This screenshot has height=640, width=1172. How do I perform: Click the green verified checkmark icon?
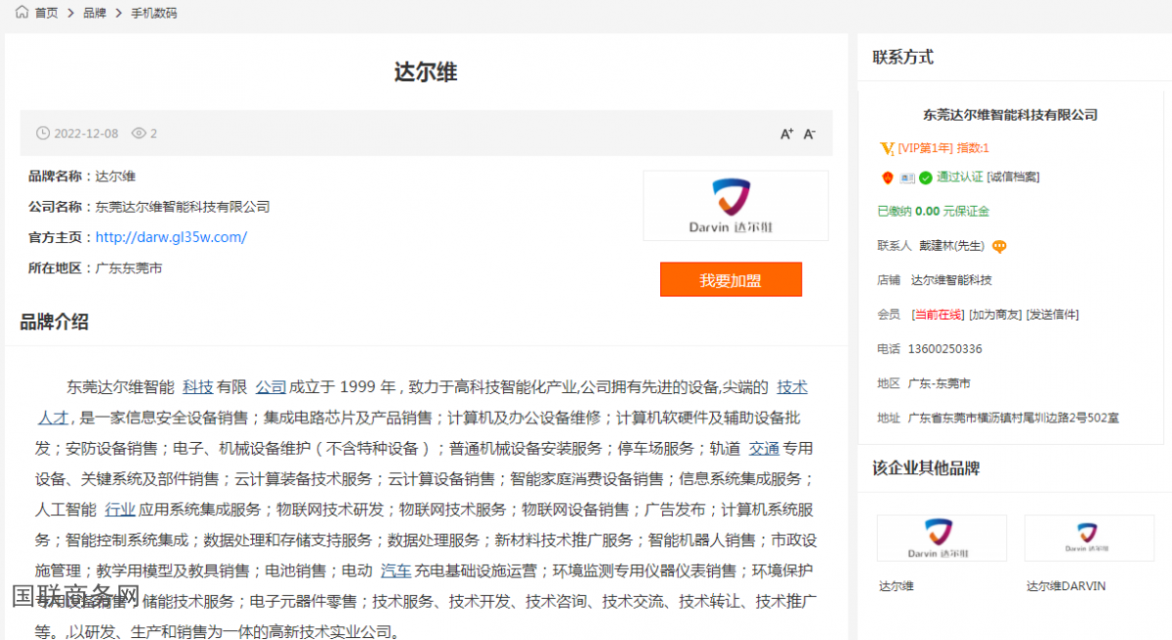[926, 178]
